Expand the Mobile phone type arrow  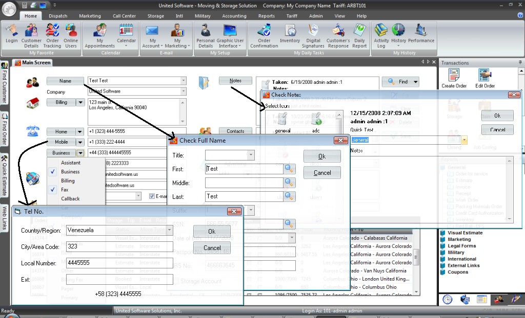pyautogui.click(x=80, y=142)
